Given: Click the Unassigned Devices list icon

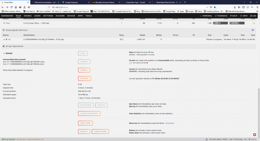Looking at the screenshot, I should pos(253,30).
